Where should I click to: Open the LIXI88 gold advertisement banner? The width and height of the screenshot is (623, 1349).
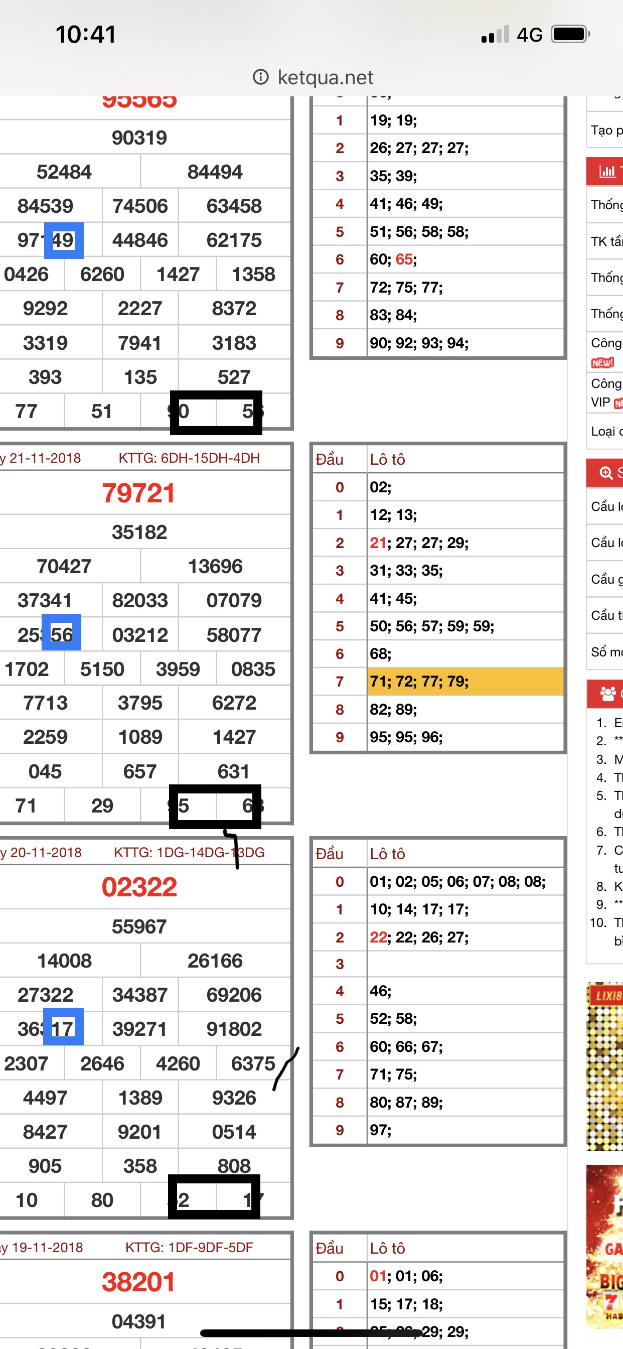(604, 1066)
